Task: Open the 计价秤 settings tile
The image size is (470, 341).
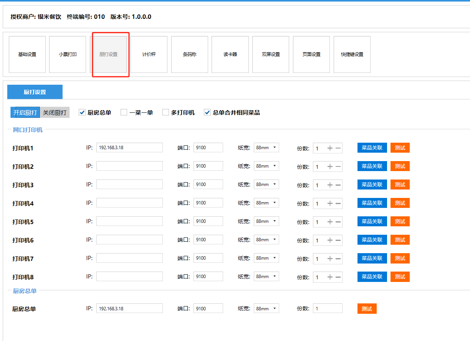Action: [149, 54]
